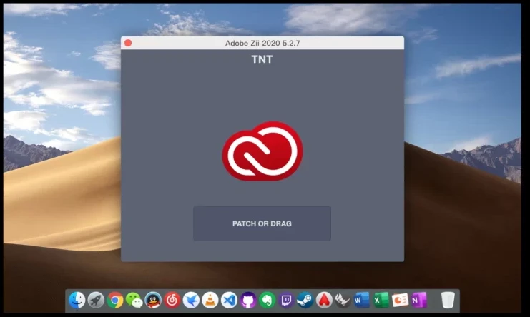Close the Adobe Zii window

pos(128,43)
